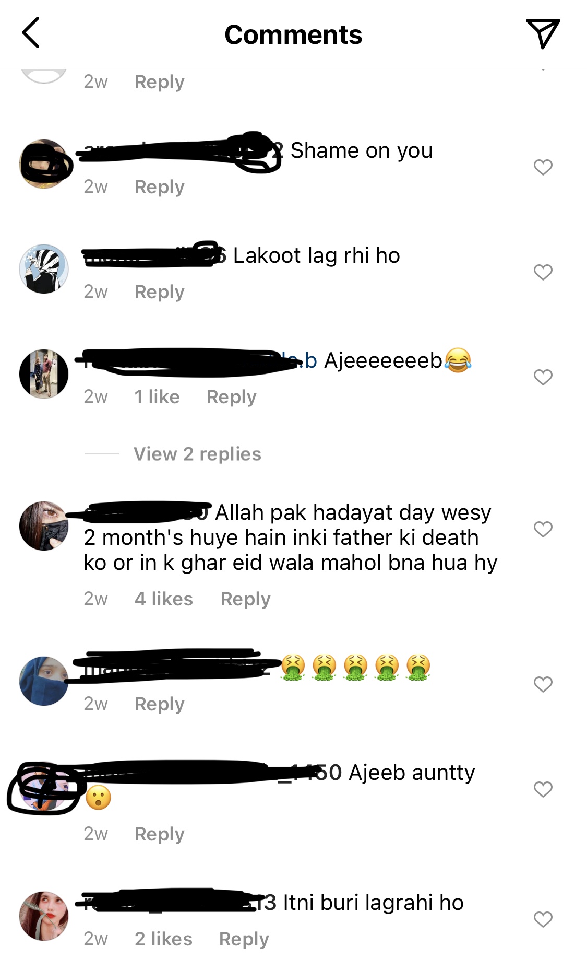Open the '2 likes' list at bottom
This screenshot has height=970, width=587.
pyautogui.click(x=164, y=939)
